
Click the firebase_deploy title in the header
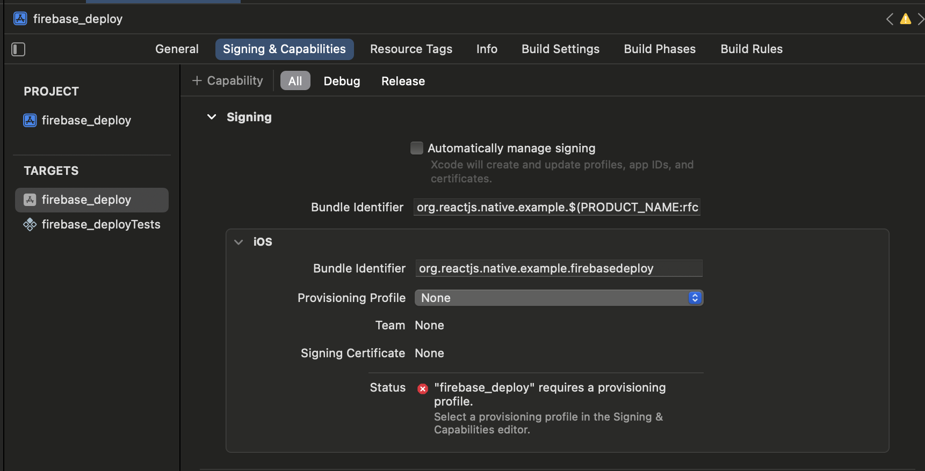(78, 19)
